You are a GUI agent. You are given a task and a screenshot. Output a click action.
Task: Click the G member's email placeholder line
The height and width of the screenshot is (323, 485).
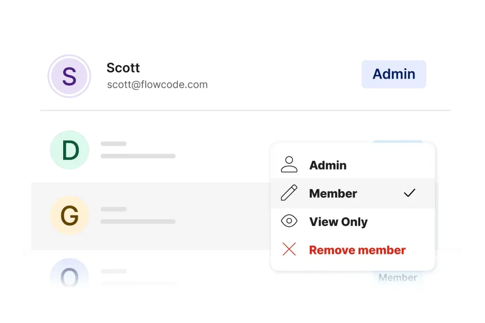138,222
